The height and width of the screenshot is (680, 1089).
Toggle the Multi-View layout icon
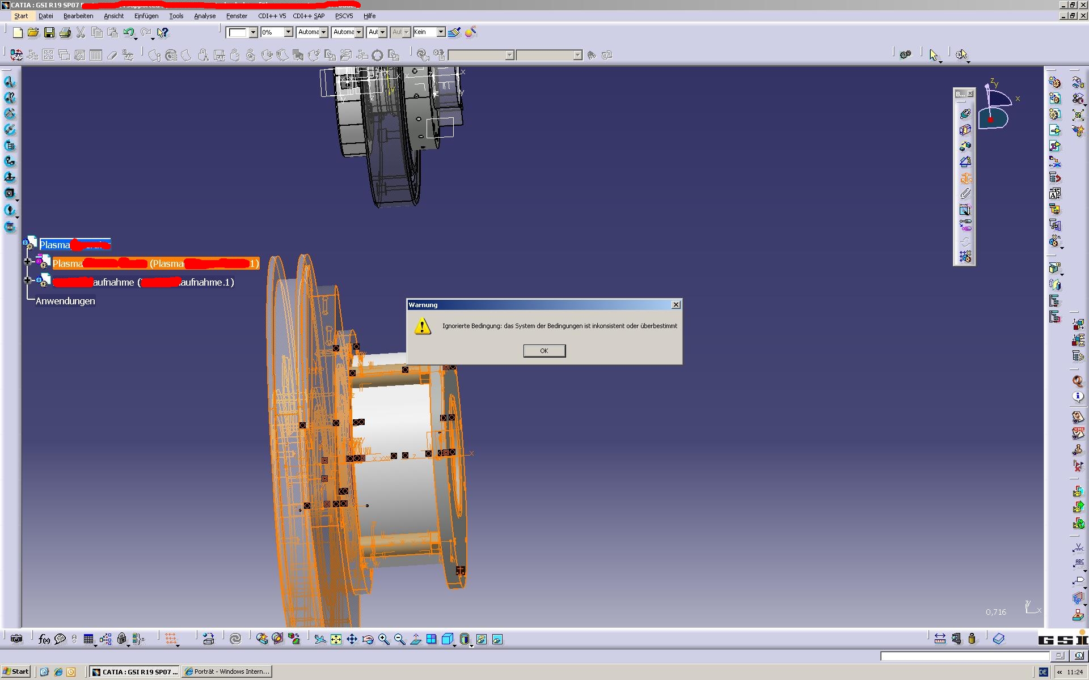432,639
